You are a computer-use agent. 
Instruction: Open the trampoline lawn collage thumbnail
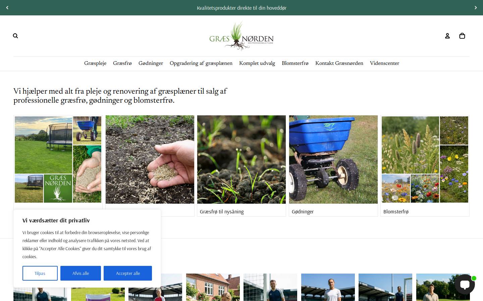point(58,160)
